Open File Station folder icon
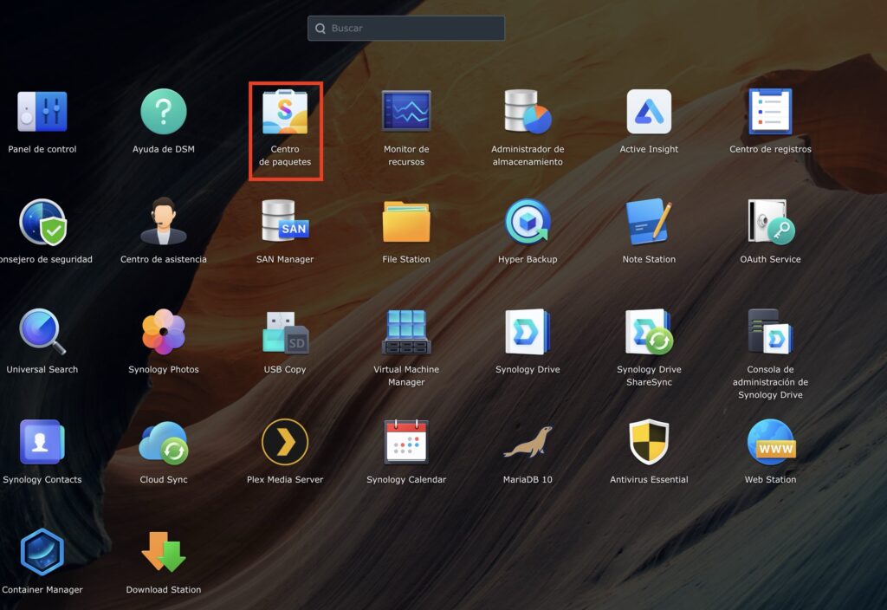Viewport: 887px width, 610px height. (406, 222)
